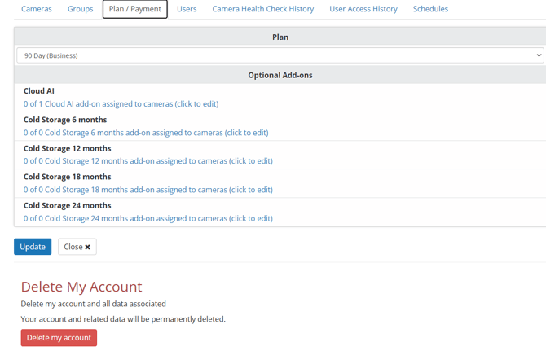Open Camera Health Check History tab
546x364 pixels.
[x=262, y=9]
